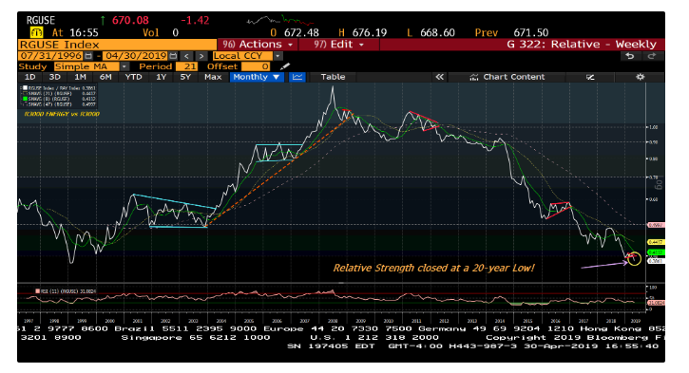Click the open price 672.48

click(301, 32)
